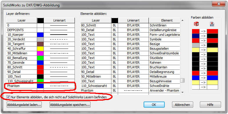
Task: Pick the gray swatch of 20_Verdeckt
Action: pos(40,39)
